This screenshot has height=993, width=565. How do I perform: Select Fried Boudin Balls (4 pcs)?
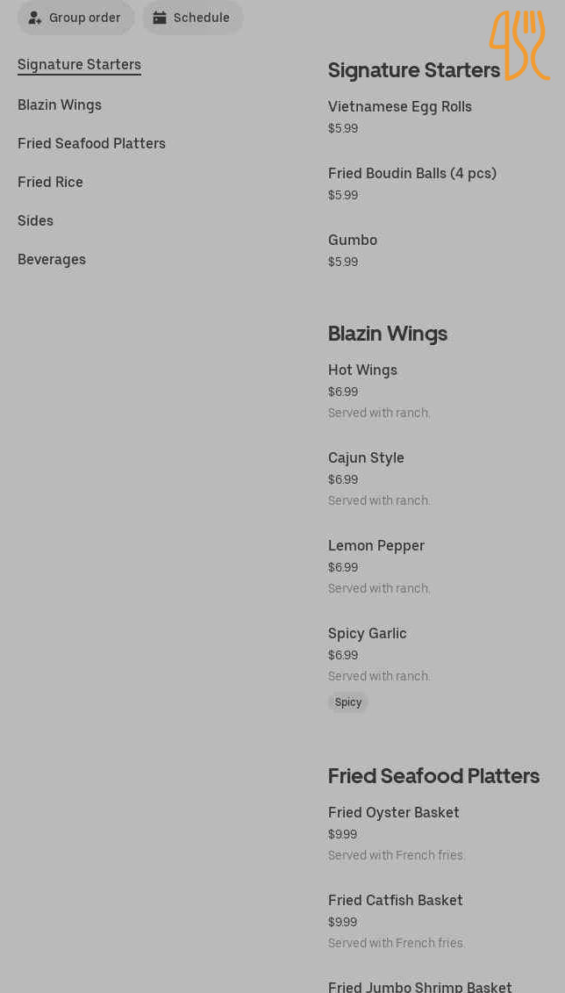pos(412,174)
